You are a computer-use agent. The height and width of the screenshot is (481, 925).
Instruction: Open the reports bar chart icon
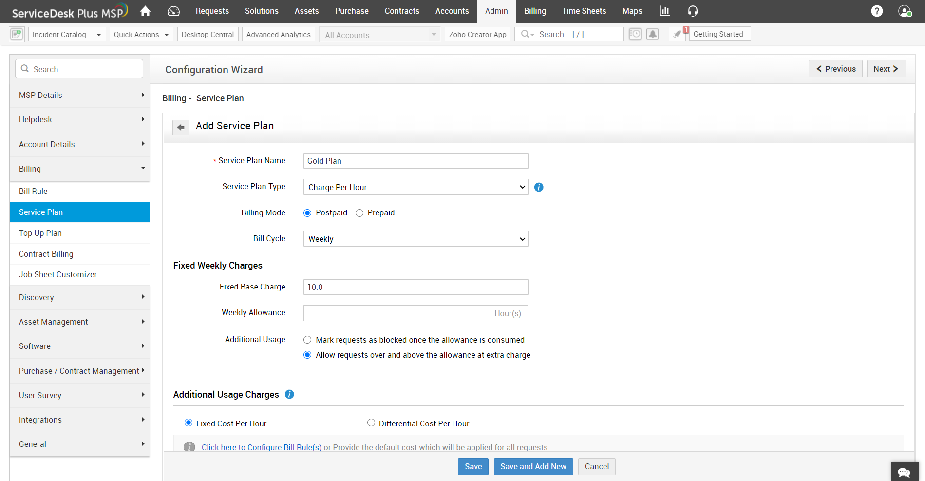[x=664, y=11]
